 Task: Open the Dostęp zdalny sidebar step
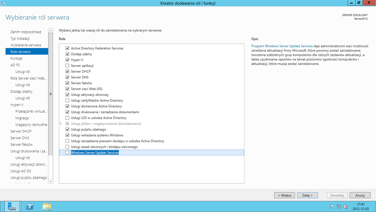(x=21, y=91)
